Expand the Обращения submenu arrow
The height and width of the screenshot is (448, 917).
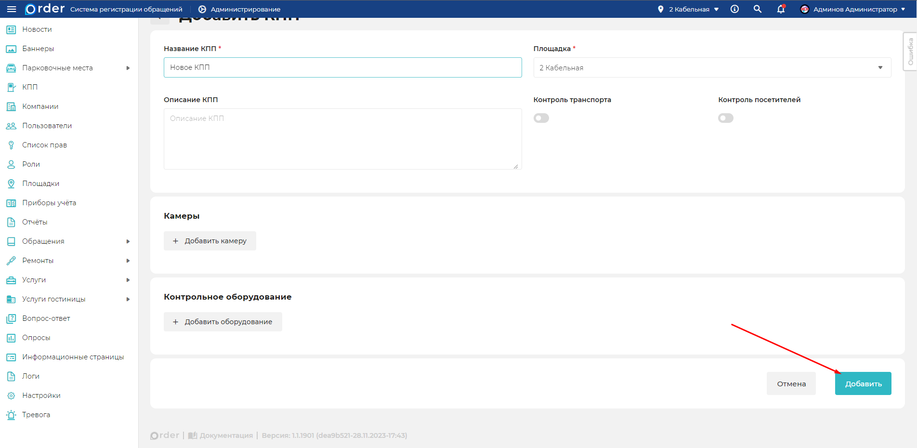tap(128, 241)
